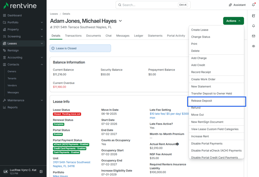Select Delete in the Actions menu

(x=216, y=51)
